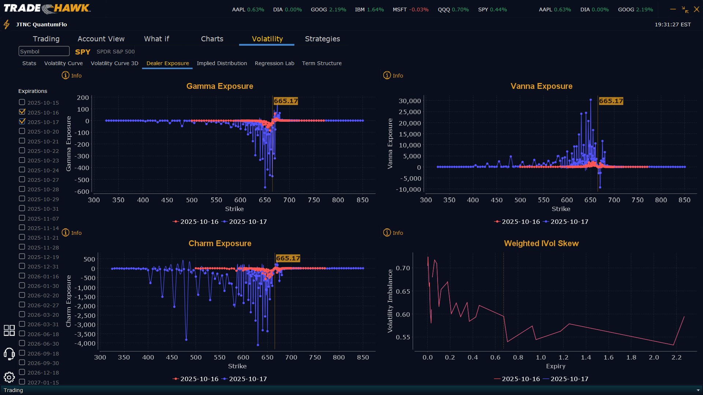The image size is (703, 395).
Task: Expand the bottom Trading bar dropdown arrow
Action: tap(698, 390)
